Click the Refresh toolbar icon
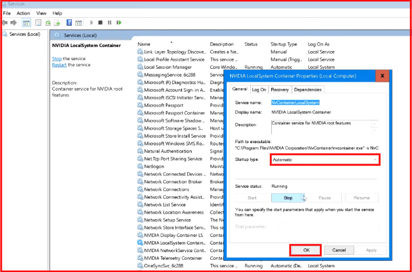412x272 pixels. click(x=48, y=23)
